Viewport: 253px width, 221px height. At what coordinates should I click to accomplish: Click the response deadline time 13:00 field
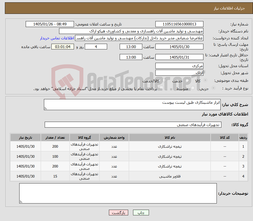tap(131, 47)
